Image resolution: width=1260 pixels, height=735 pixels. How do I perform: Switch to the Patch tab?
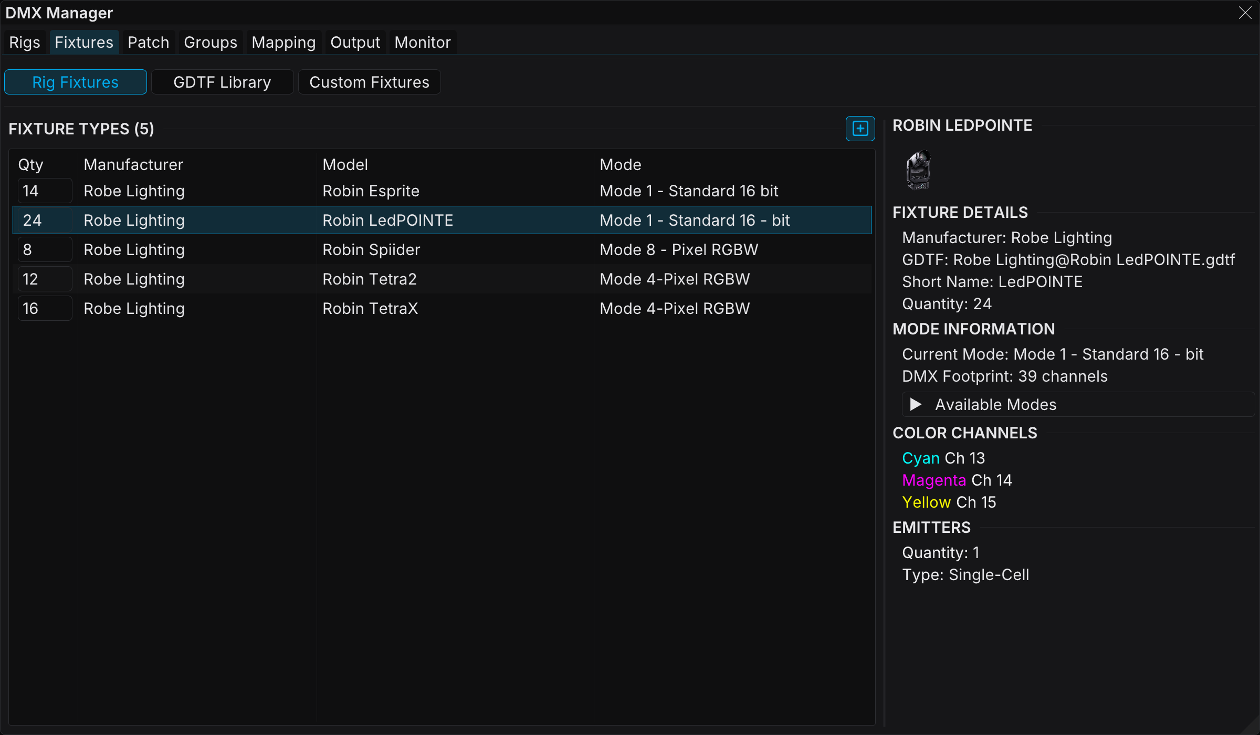[x=149, y=42]
